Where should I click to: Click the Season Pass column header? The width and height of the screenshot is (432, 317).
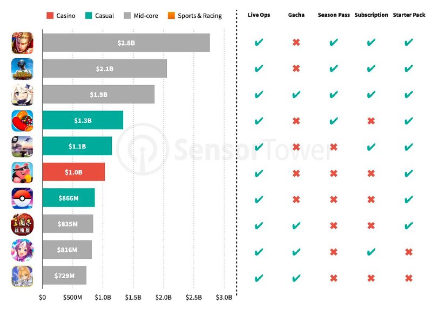tap(334, 15)
